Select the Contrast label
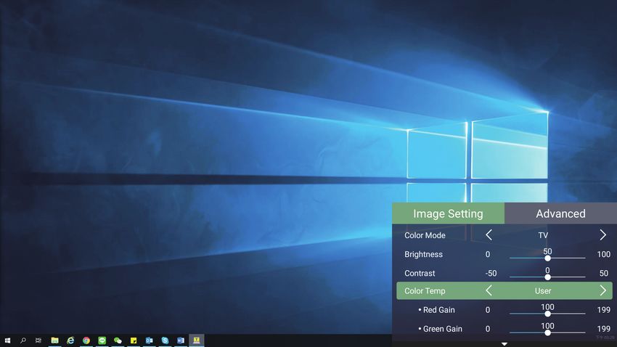Viewport: 617px width, 347px height. 420,273
